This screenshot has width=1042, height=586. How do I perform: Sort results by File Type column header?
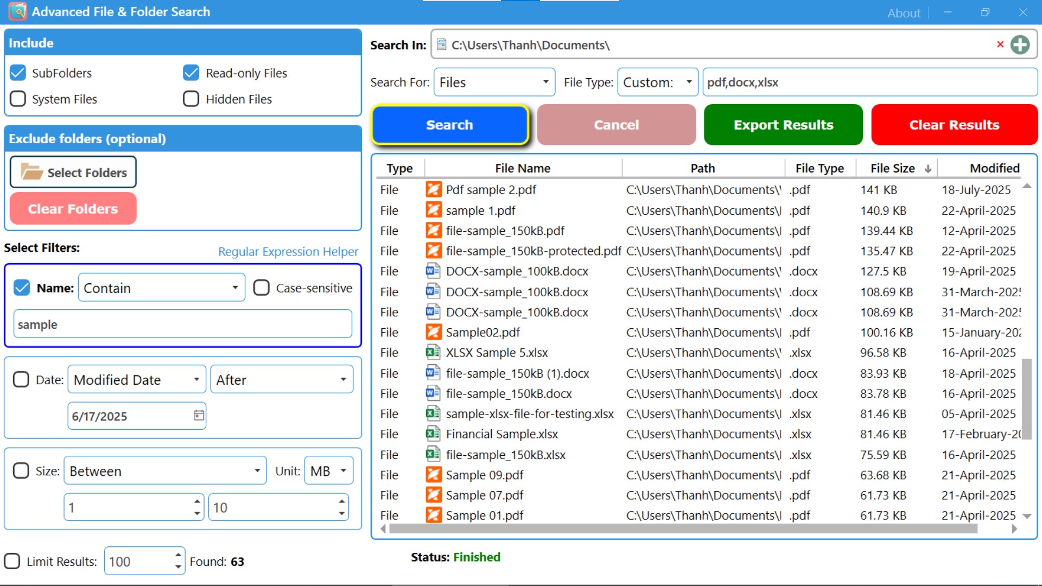[x=819, y=168]
